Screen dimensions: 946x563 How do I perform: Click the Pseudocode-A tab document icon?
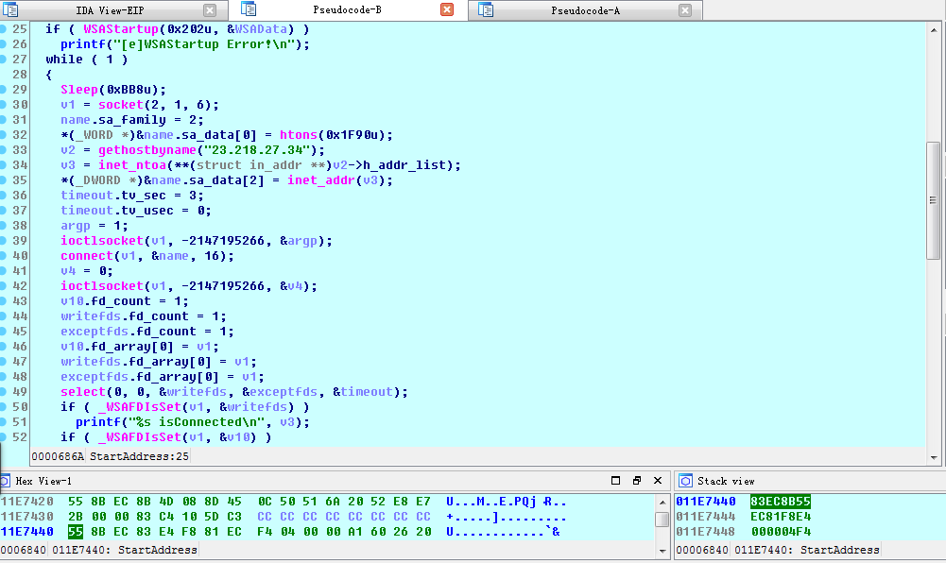pos(486,10)
